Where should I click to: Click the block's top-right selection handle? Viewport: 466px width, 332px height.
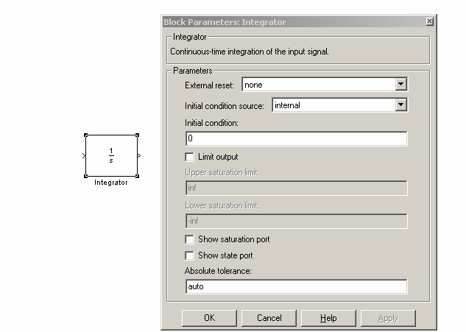137,135
